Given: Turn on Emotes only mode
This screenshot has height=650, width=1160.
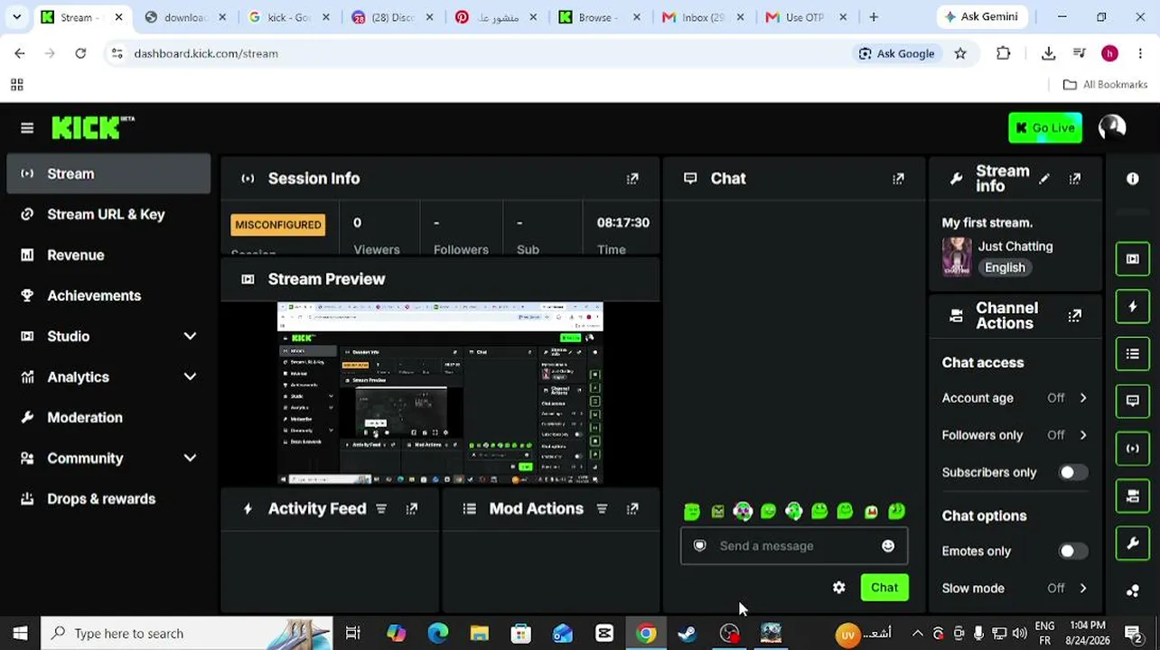Looking at the screenshot, I should pyautogui.click(x=1072, y=551).
